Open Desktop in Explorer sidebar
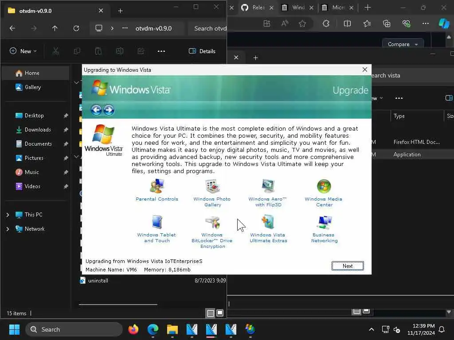Image resolution: width=454 pixels, height=340 pixels. pyautogui.click(x=35, y=116)
